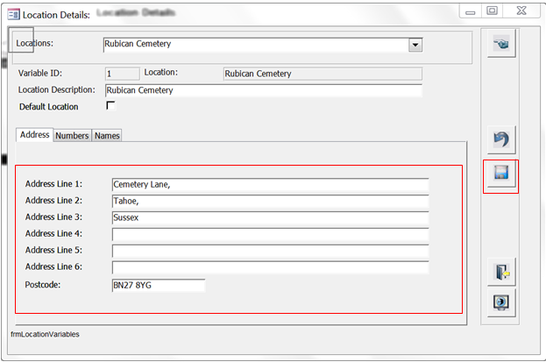The height and width of the screenshot is (362, 546).
Task: Click the Address Line 3 field containing Sussex
Action: (270, 218)
